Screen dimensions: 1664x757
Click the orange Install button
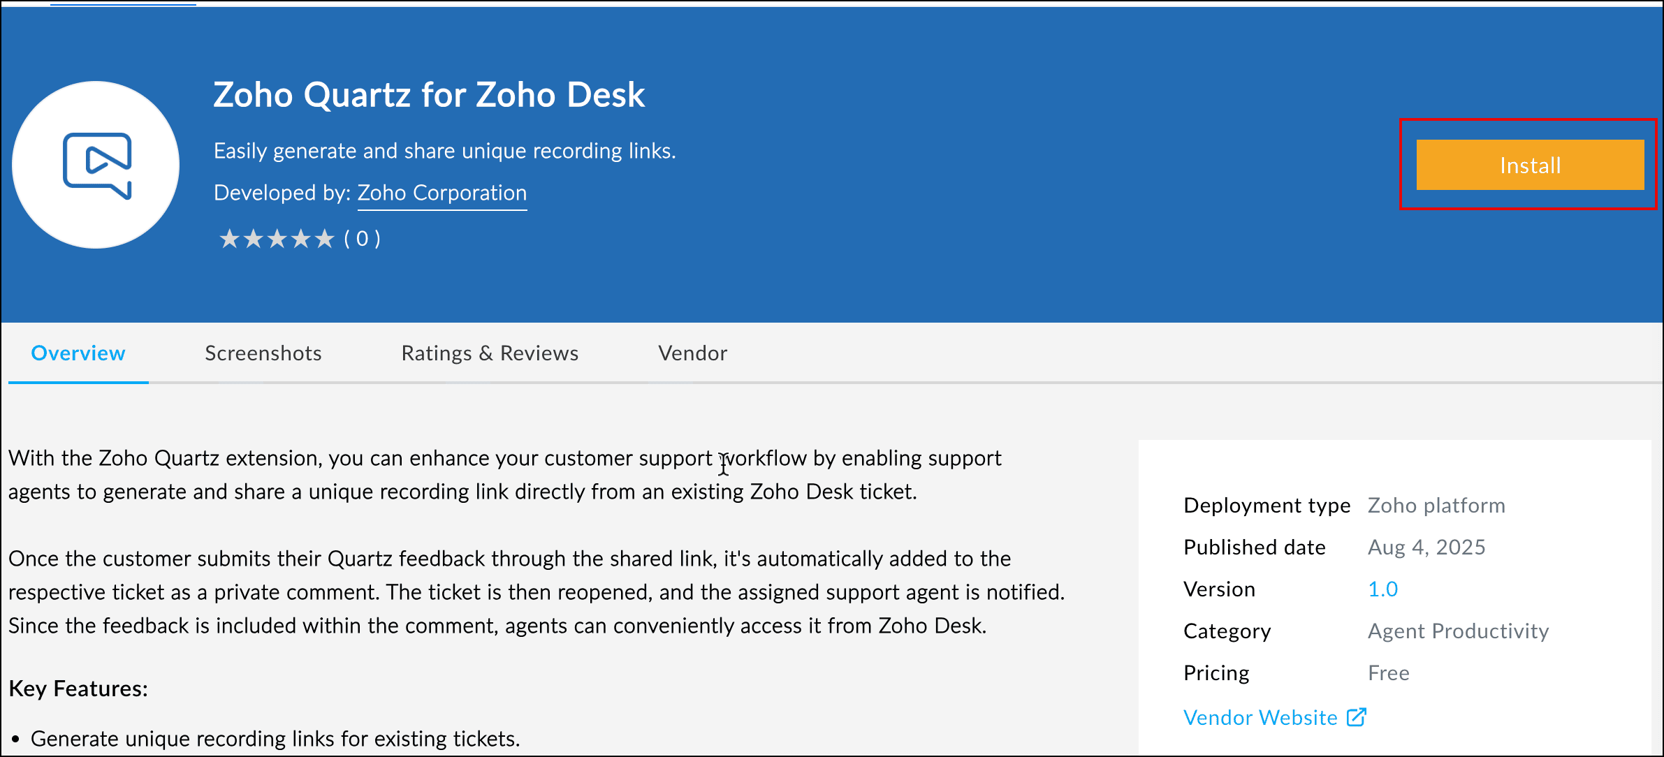[1529, 165]
